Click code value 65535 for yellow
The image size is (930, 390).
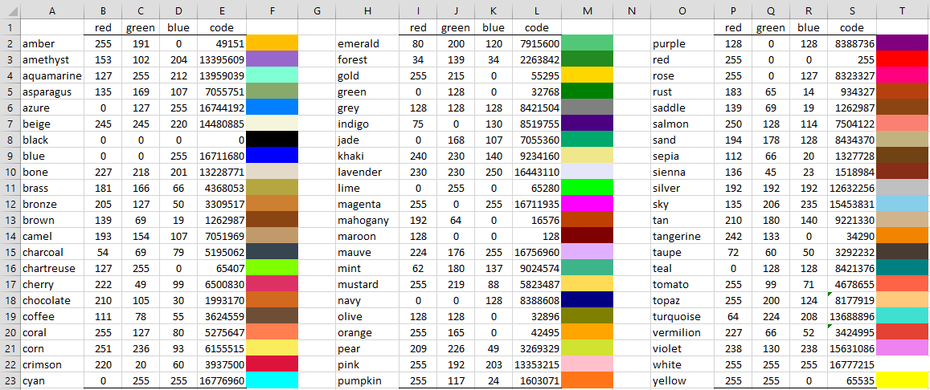[x=852, y=380]
